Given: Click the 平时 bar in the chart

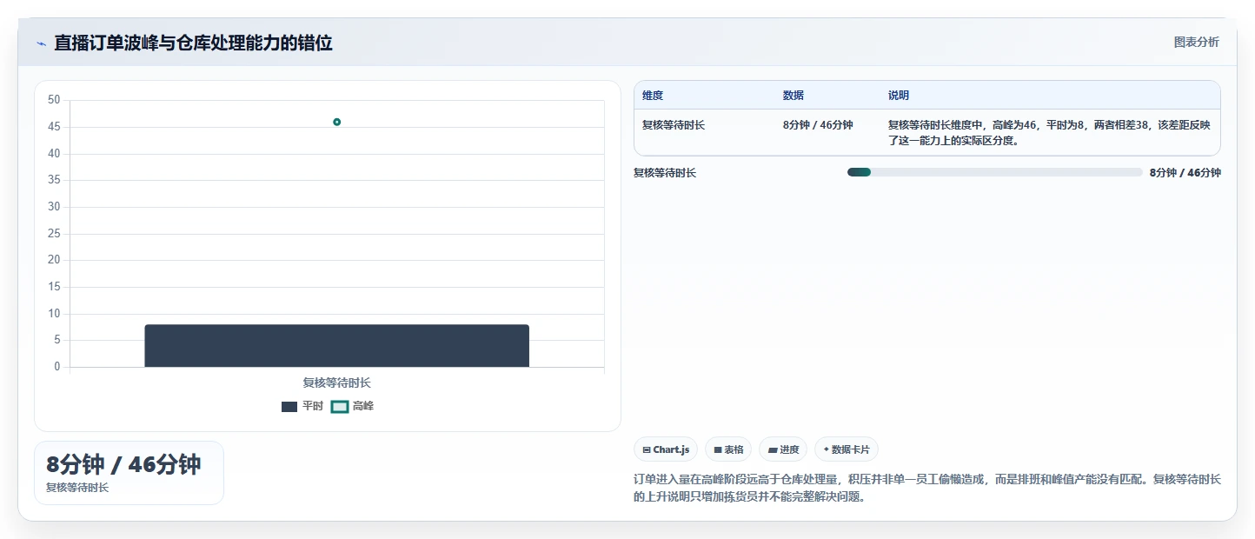Looking at the screenshot, I should 336,346.
